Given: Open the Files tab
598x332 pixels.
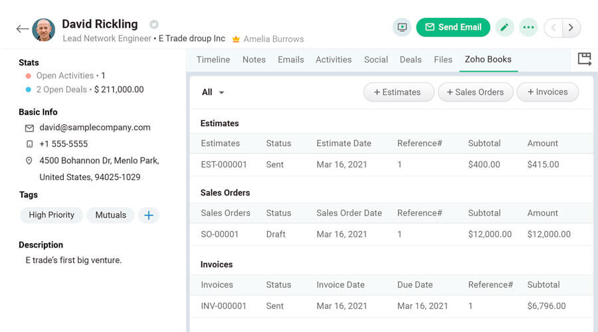Looking at the screenshot, I should click(443, 60).
